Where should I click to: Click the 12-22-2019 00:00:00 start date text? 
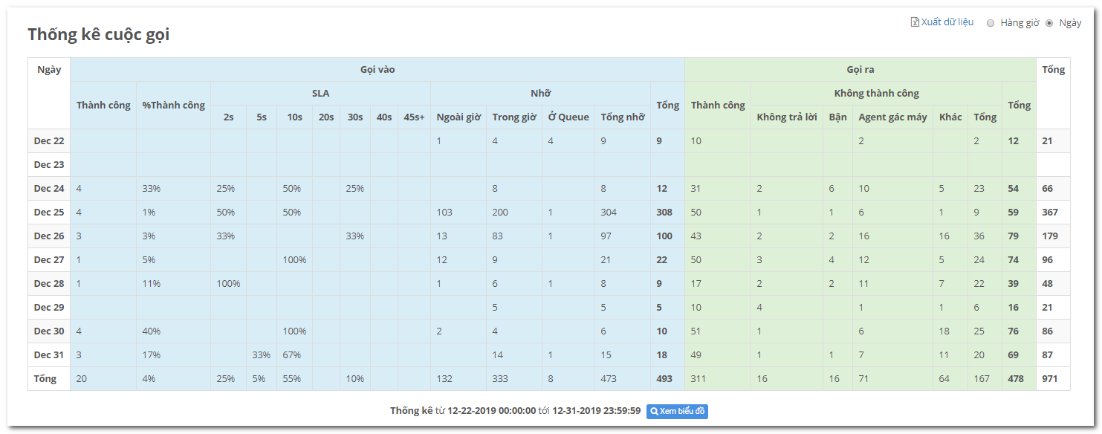[491, 411]
